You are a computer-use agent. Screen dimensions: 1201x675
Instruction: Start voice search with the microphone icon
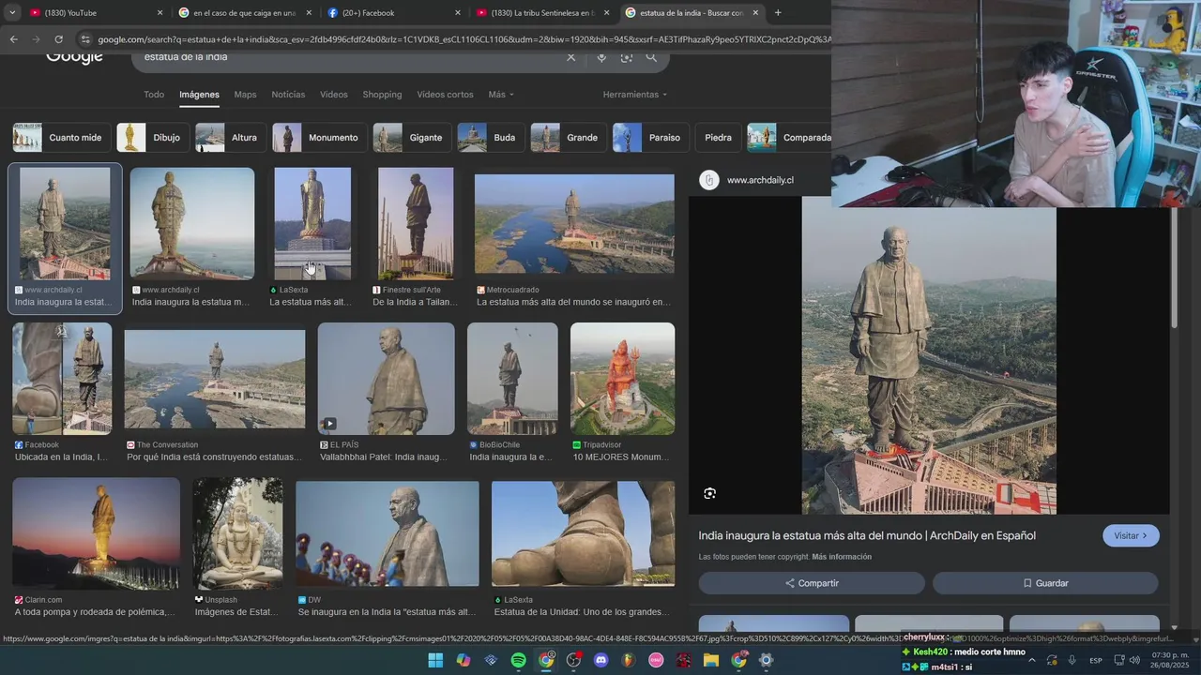(x=601, y=57)
